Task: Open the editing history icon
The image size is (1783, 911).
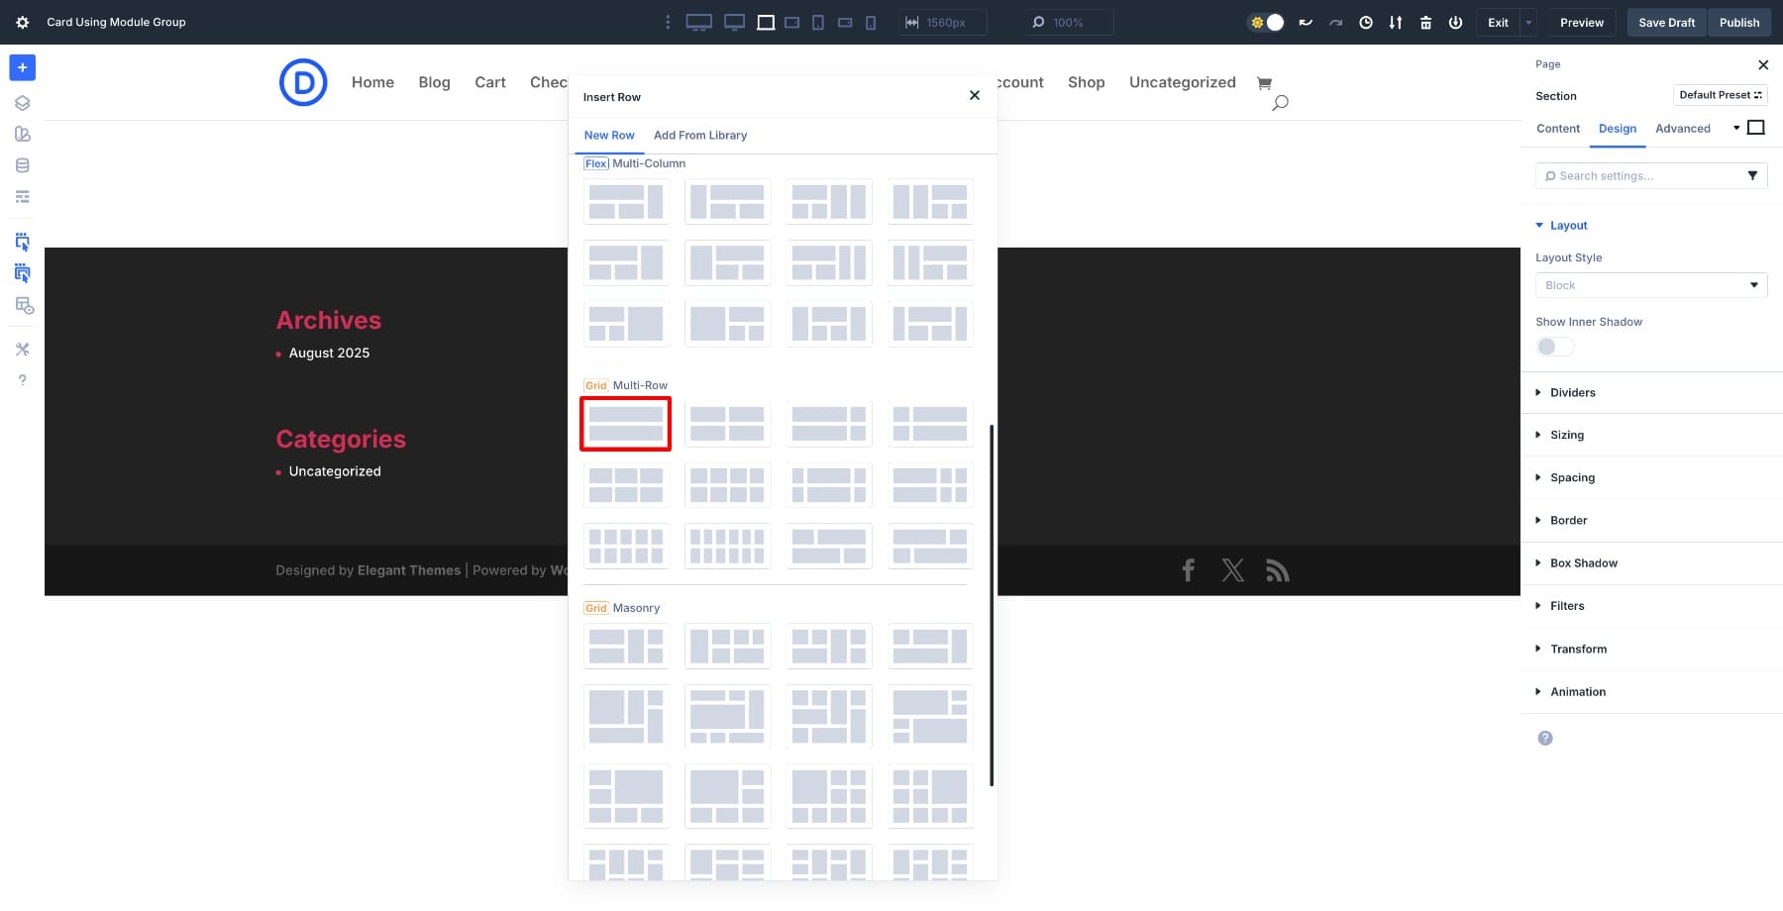Action: pyautogui.click(x=1366, y=22)
